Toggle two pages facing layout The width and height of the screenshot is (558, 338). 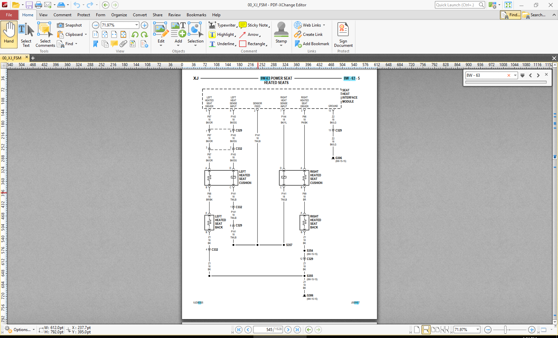coord(435,330)
